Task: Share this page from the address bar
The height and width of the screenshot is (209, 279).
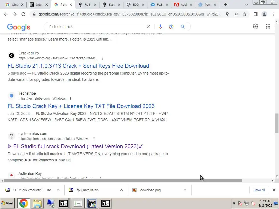Action: coord(236,14)
